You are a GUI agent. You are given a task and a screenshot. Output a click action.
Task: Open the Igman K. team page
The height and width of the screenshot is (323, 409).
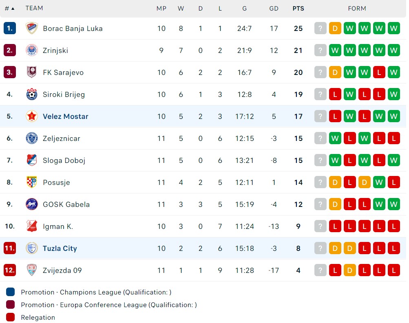pyautogui.click(x=58, y=226)
